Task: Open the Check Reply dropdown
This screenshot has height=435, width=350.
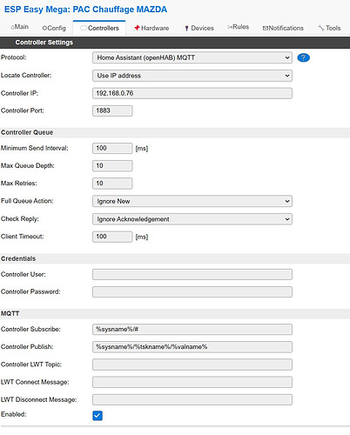Action: point(192,219)
